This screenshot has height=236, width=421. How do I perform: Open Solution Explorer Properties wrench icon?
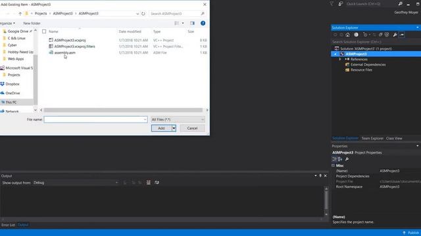[x=395, y=35]
